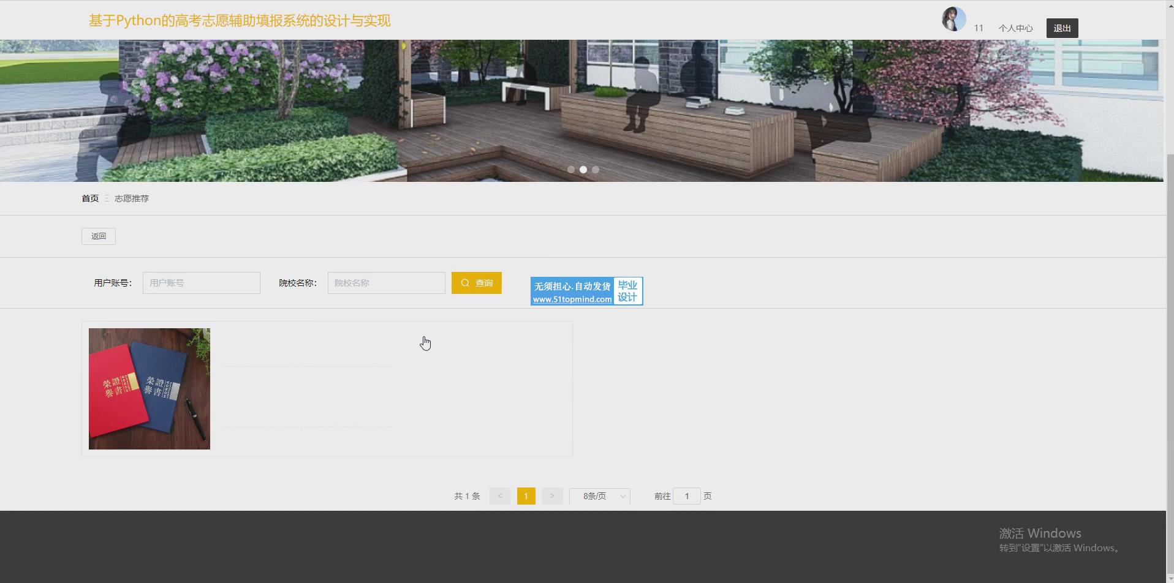Click the site title about 高考志愿辅助填报系统
The height and width of the screenshot is (583, 1174).
(240, 21)
